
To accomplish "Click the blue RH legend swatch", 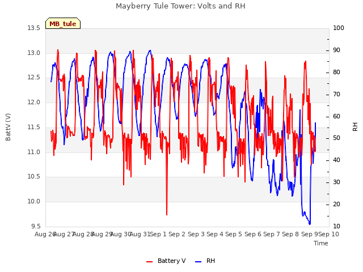I will click(199, 262).
